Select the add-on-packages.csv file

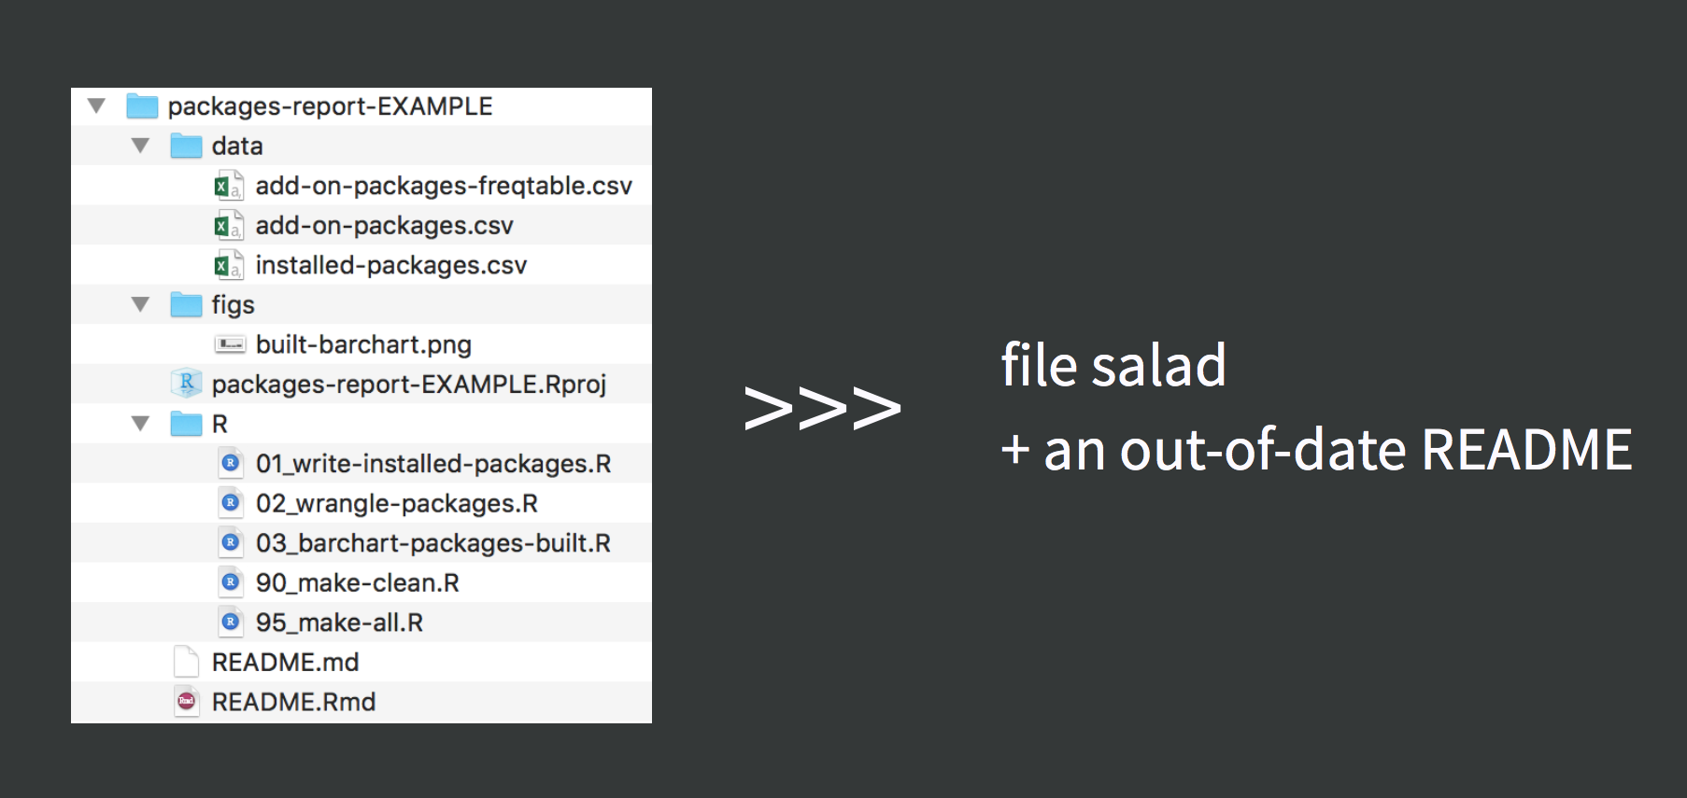point(361,225)
